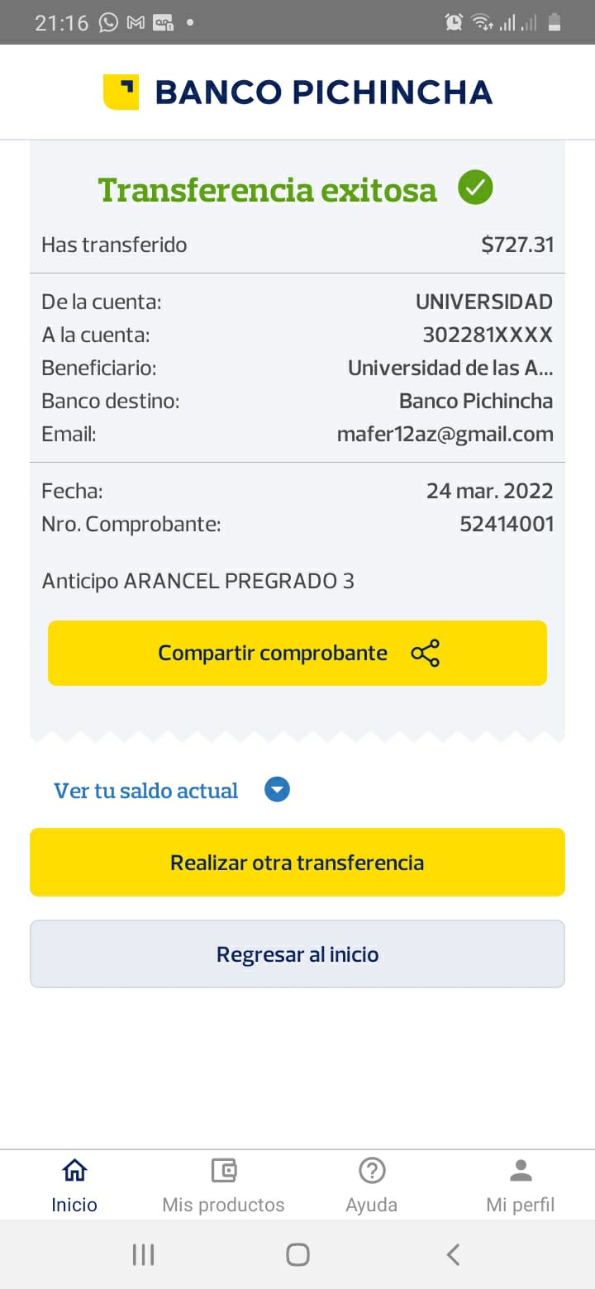Tap the transferred amount $727.31
This screenshot has width=595, height=1289.
(517, 245)
